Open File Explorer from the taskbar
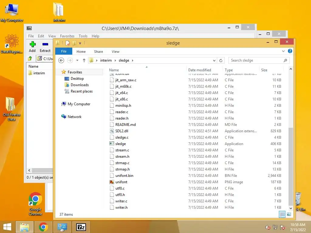311x233 pixels. click(24, 227)
